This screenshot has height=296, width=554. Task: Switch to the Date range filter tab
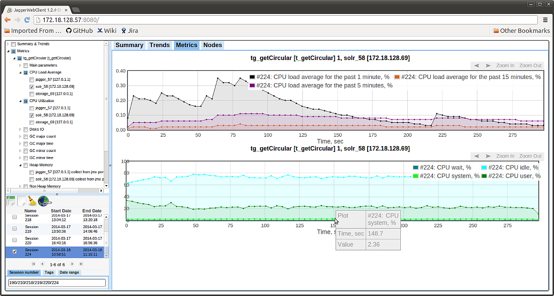69,272
